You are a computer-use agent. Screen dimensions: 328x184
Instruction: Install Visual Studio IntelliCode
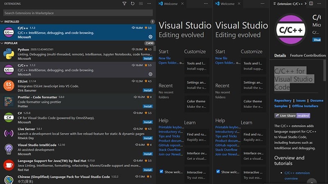(x=148, y=154)
